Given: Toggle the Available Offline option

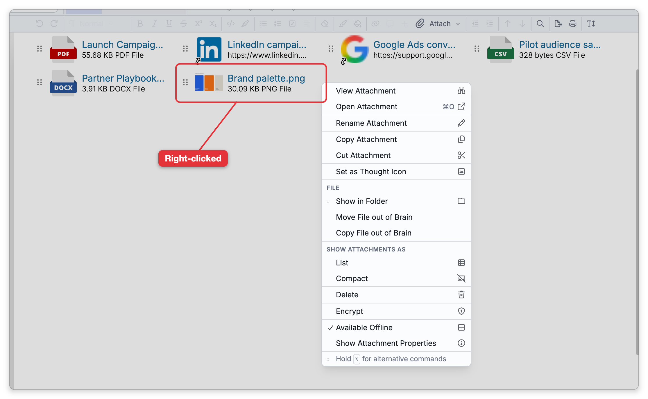Looking at the screenshot, I should 396,328.
